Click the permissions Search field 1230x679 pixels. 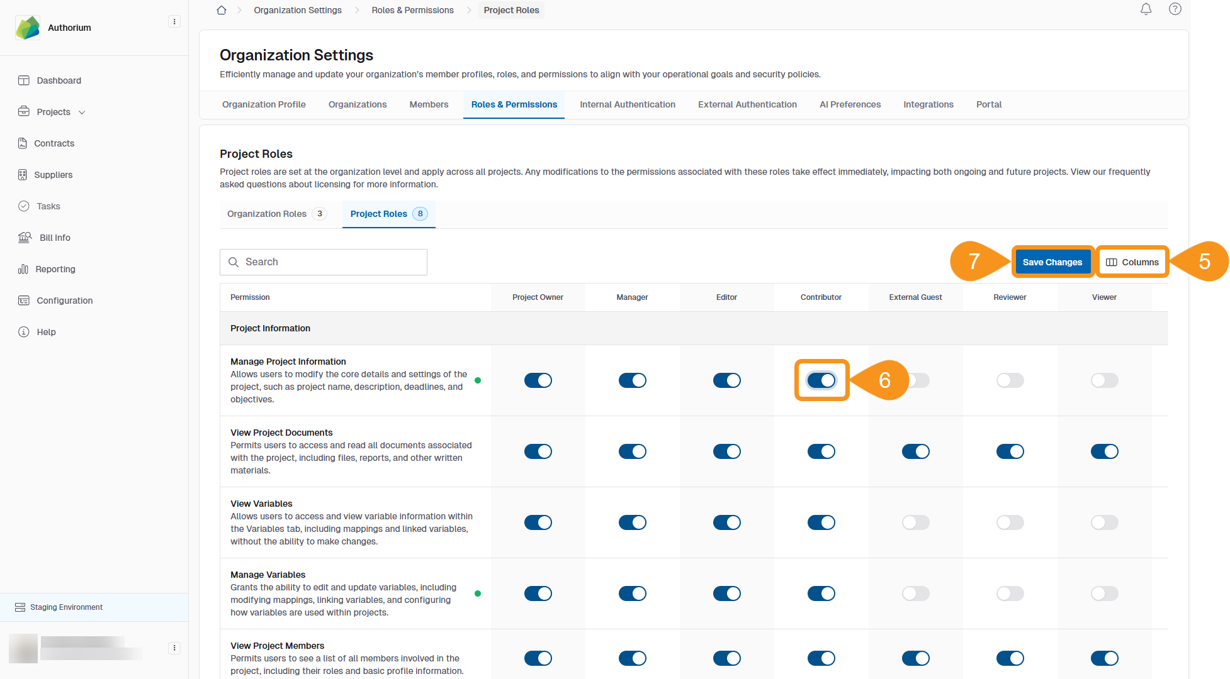(324, 262)
